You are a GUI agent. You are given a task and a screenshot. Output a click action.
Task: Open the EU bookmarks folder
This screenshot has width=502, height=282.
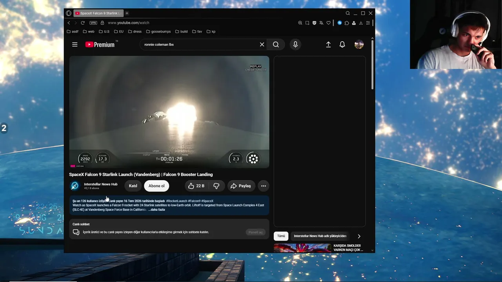tap(118, 31)
